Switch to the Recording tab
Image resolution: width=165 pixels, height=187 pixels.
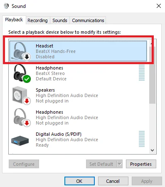[37, 20]
